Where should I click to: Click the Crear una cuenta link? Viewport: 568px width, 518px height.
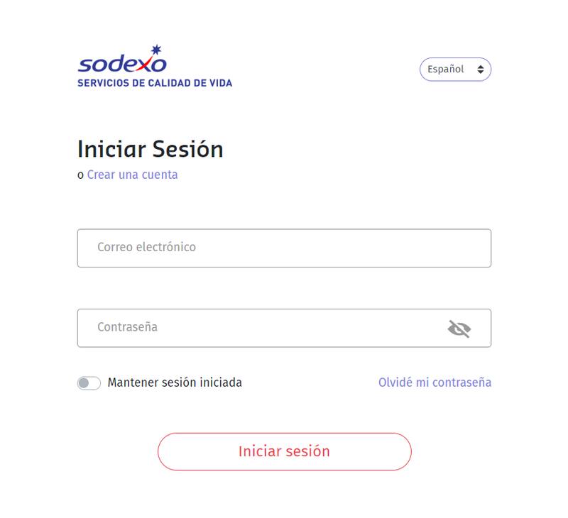coord(132,175)
